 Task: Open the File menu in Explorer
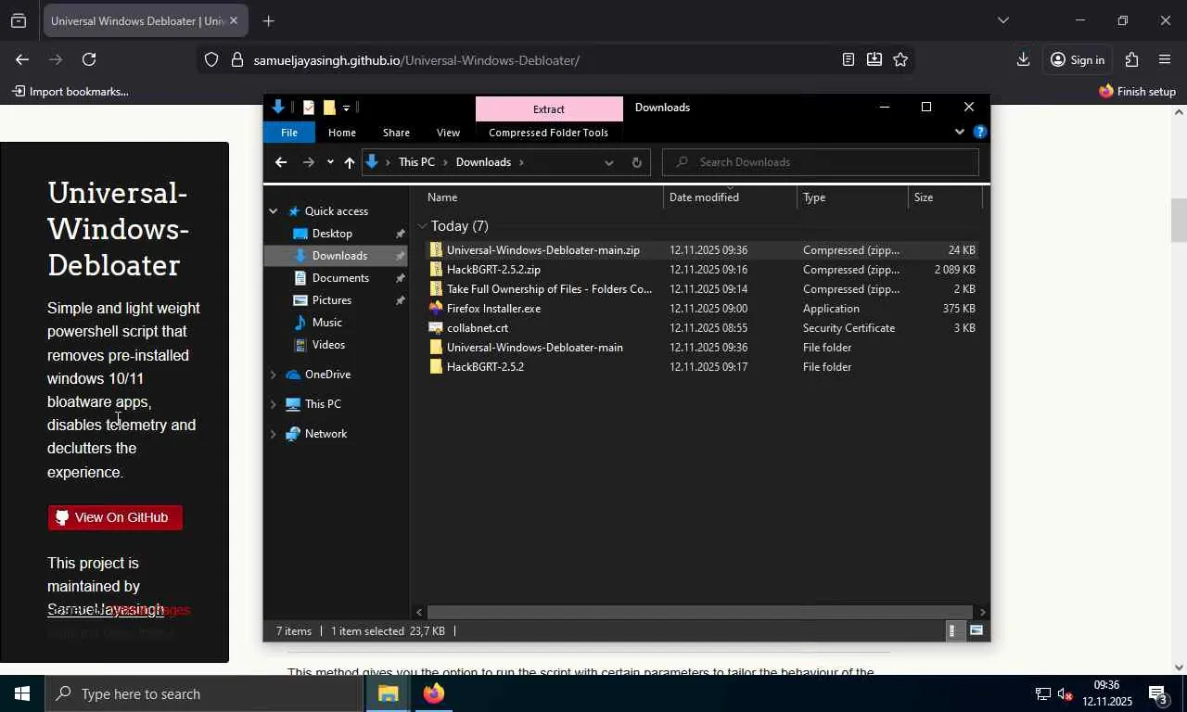click(x=289, y=133)
